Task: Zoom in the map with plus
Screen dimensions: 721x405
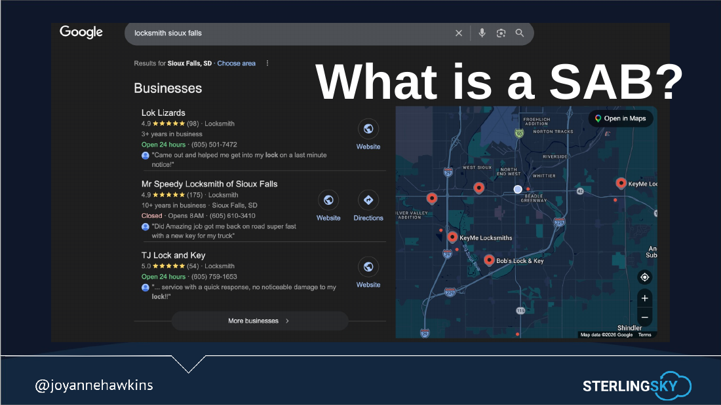Action: point(645,298)
